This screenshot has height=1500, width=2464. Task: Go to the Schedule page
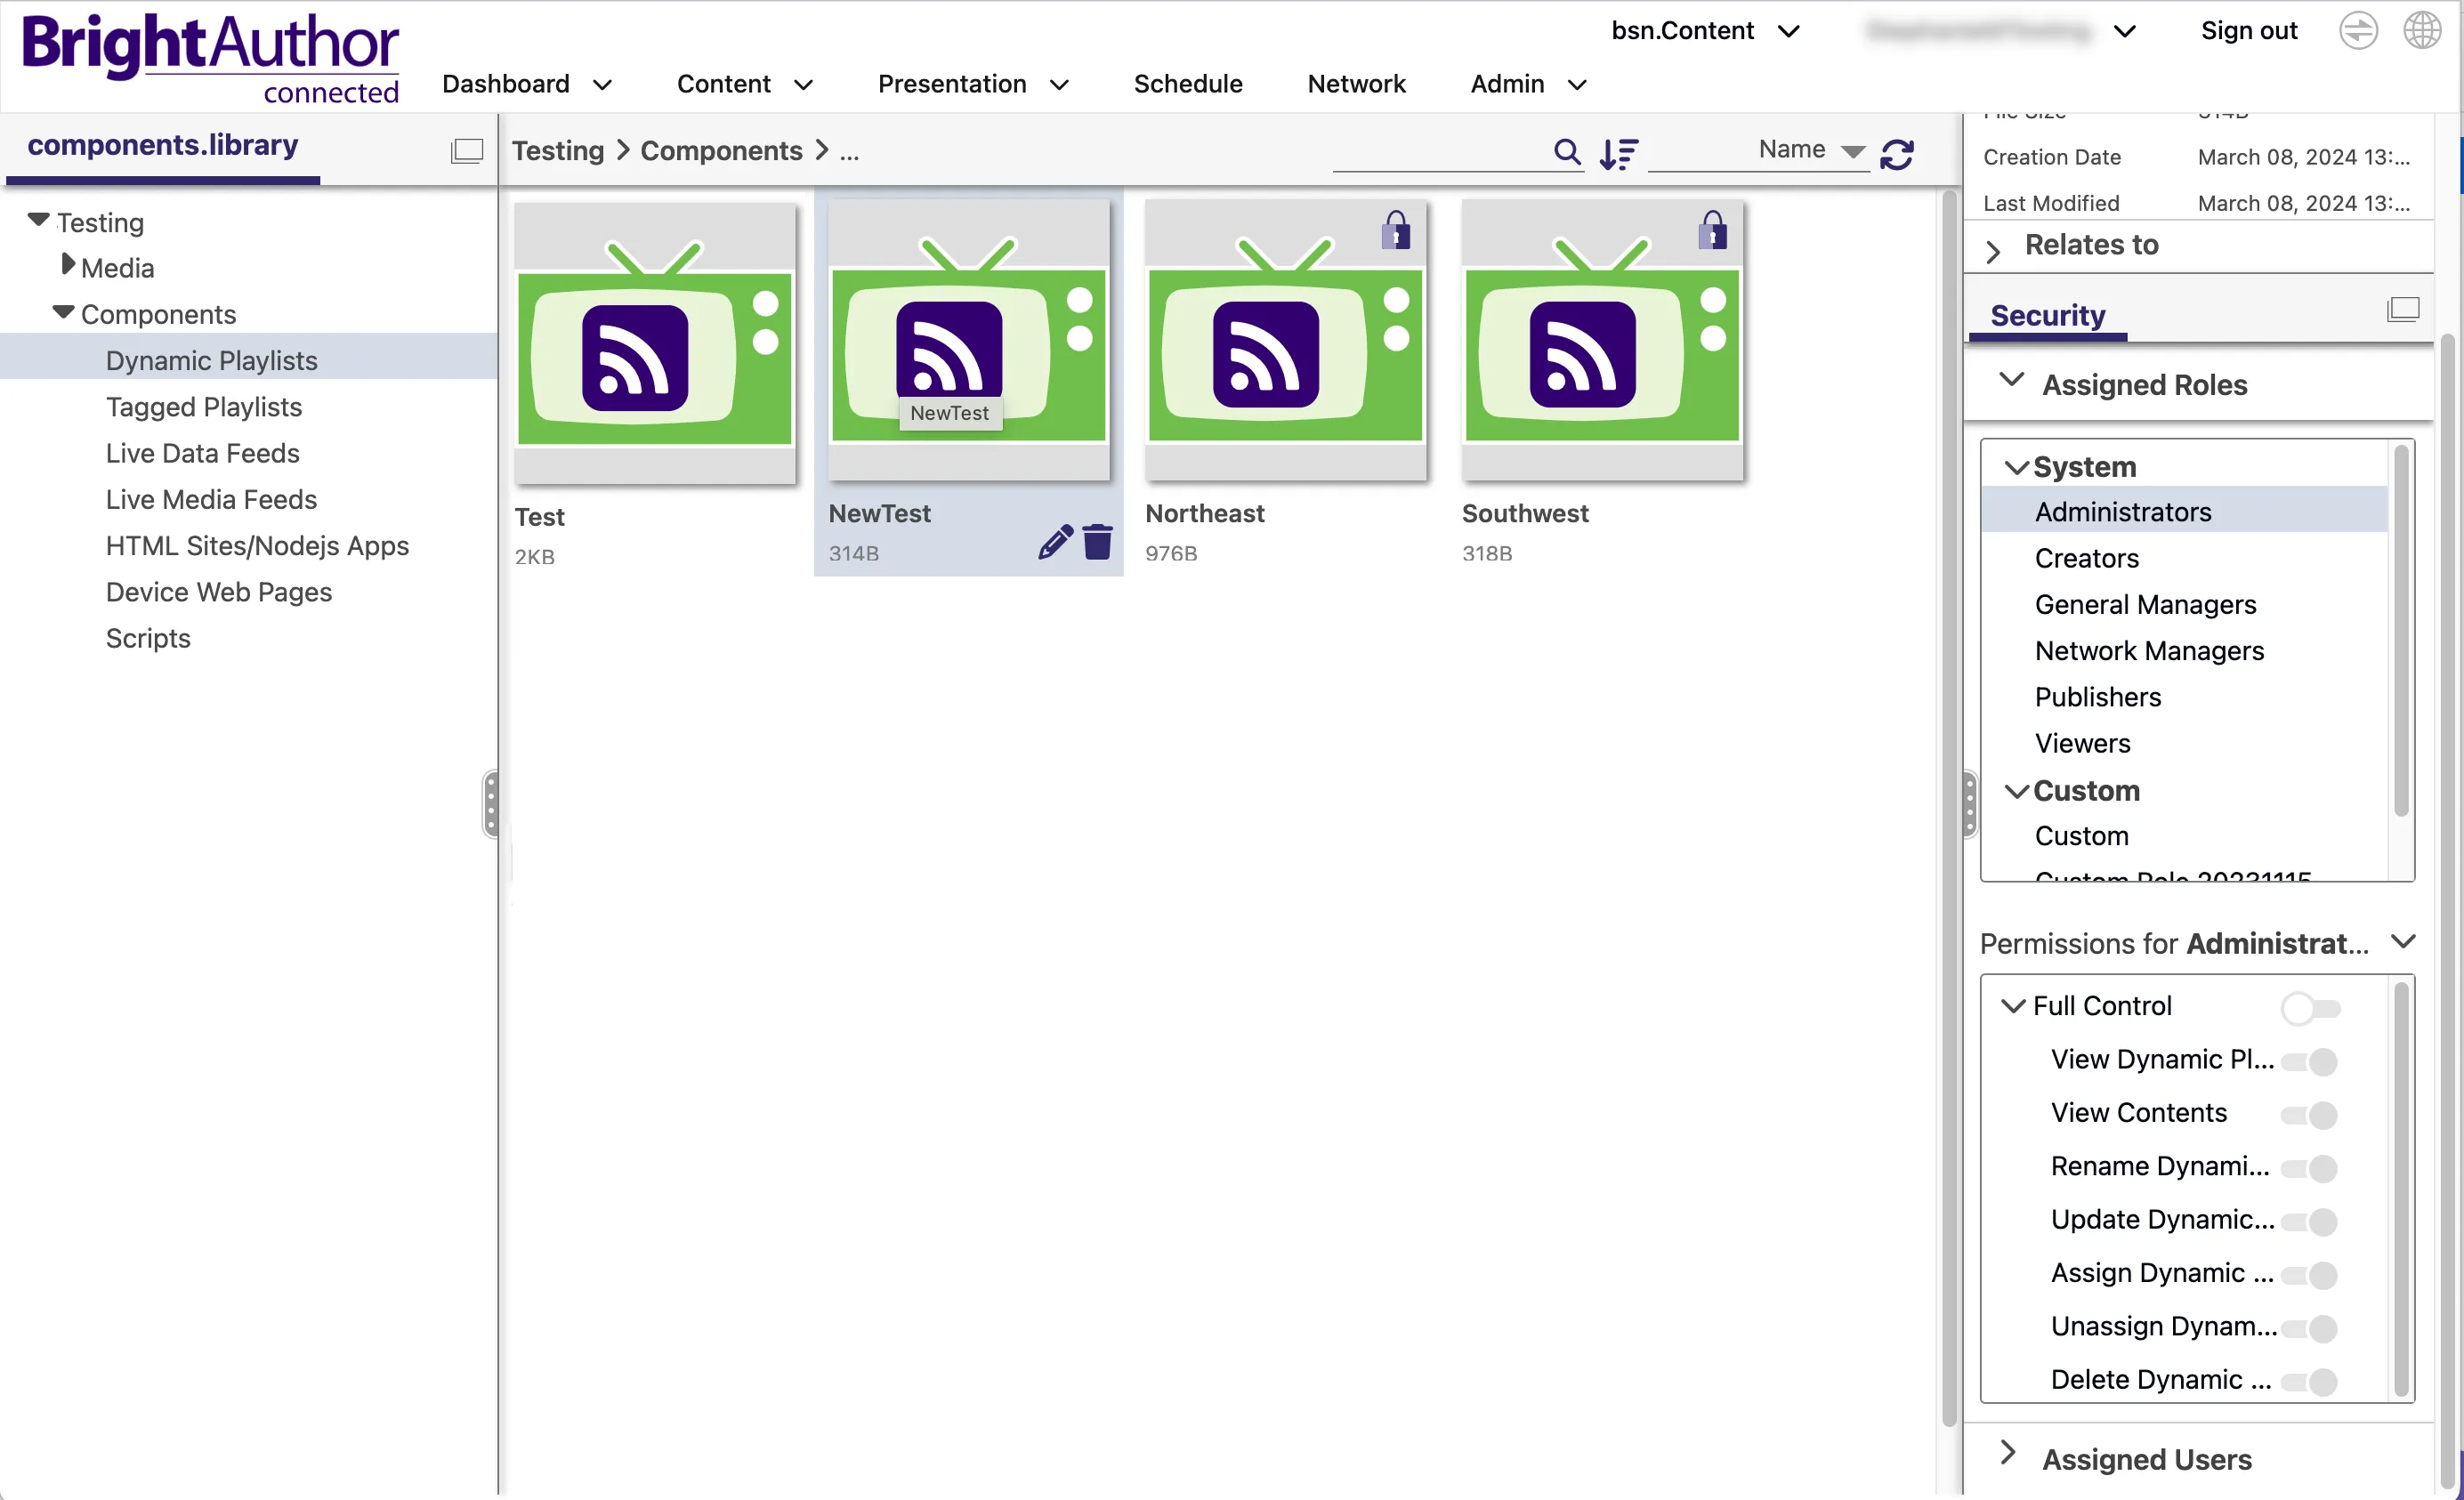1188,84
